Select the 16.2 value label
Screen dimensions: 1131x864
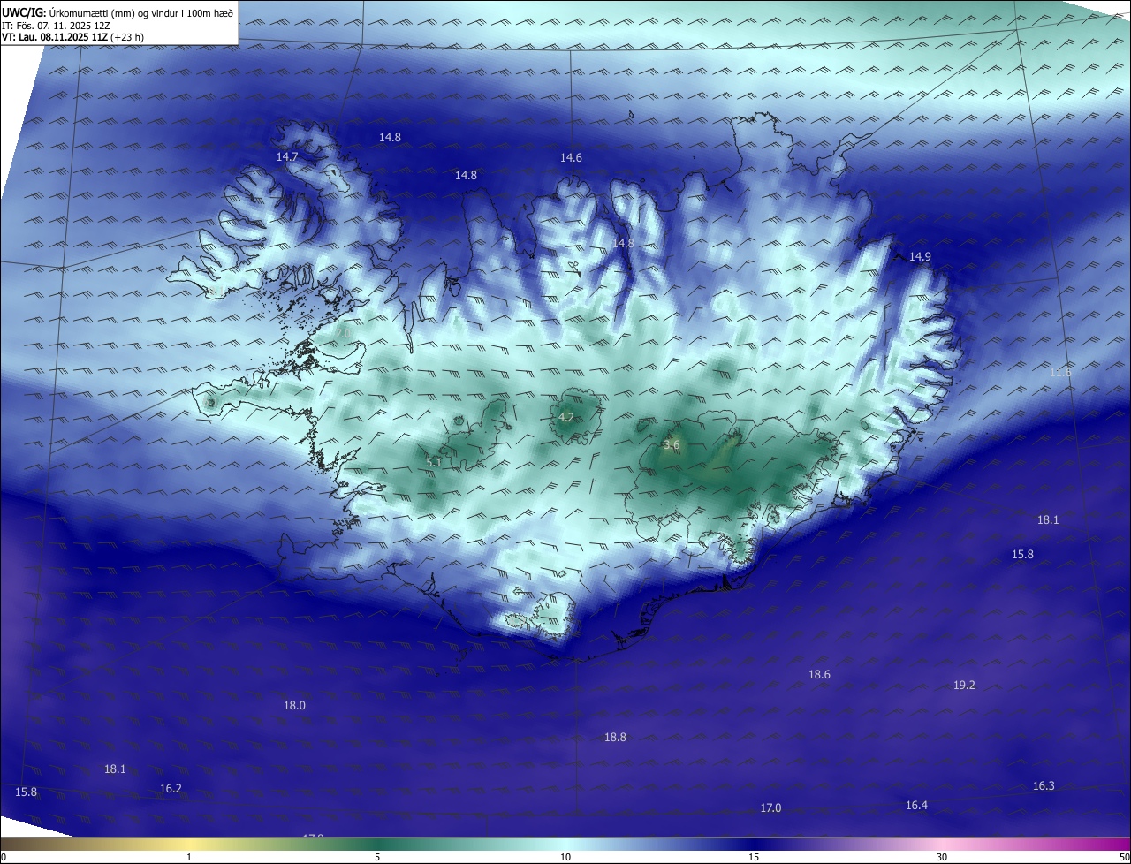(171, 788)
